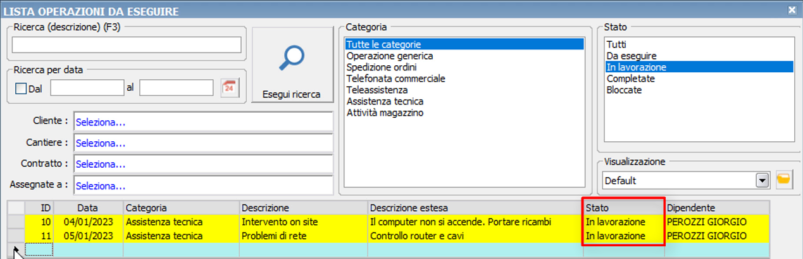Choose Completate in the Stato list
Screen dimensions: 803x259
[x=621, y=79]
